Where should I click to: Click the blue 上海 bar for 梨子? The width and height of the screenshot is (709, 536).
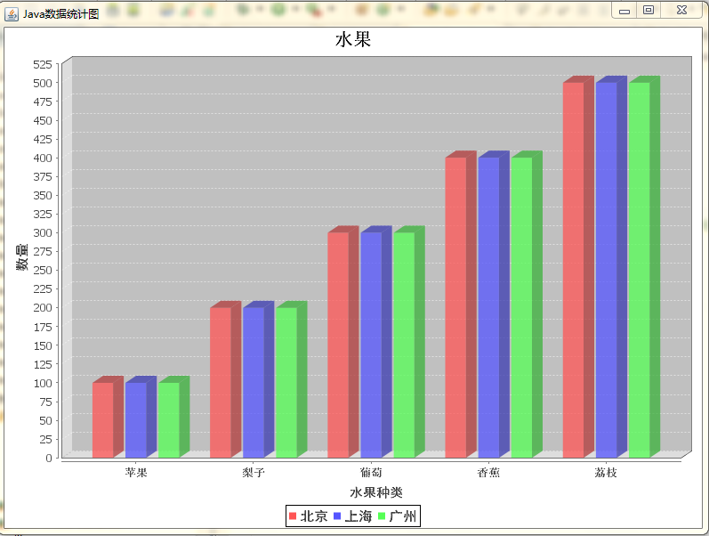[x=254, y=383]
